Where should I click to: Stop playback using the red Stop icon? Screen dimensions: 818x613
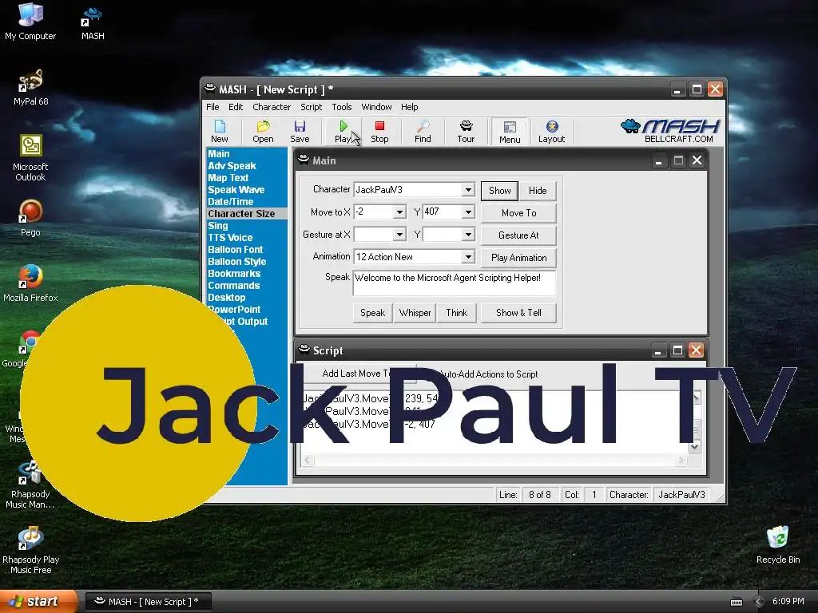[x=379, y=132]
